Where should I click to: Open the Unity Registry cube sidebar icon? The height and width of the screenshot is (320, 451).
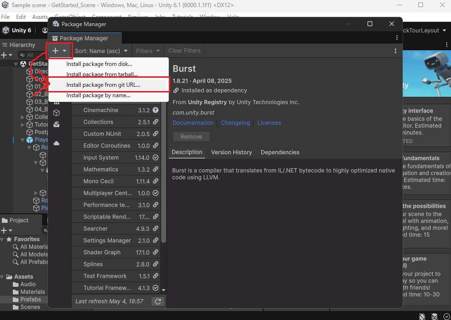[x=56, y=113]
